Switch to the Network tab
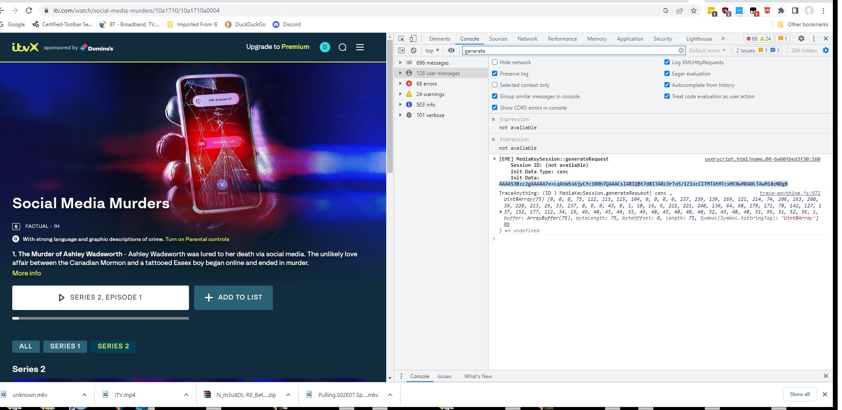 tap(528, 39)
